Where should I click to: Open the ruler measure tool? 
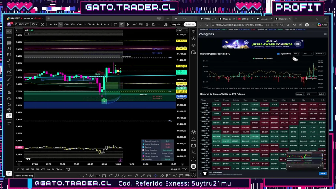[x=9, y=79]
